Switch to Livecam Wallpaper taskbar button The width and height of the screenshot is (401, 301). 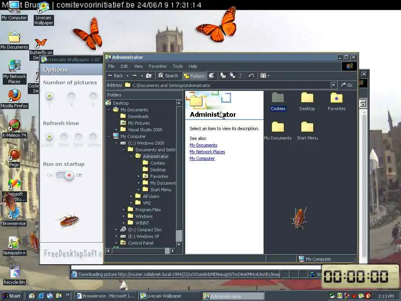point(170,296)
